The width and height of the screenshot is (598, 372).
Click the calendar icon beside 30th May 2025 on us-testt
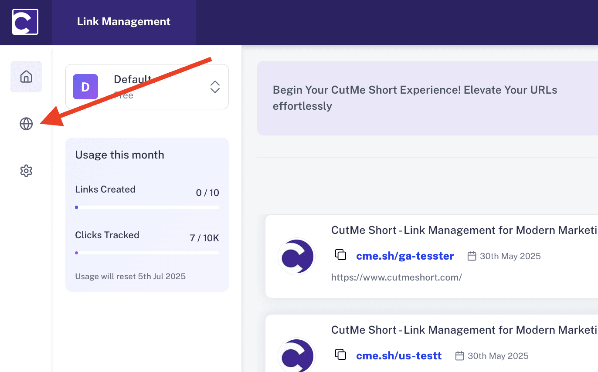pyautogui.click(x=459, y=356)
